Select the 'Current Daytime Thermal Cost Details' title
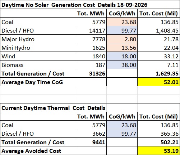This screenshot has width=180, height=155. click(x=53, y=108)
